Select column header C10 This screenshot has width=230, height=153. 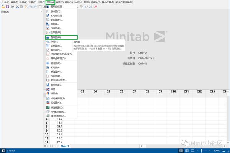tap(173, 91)
